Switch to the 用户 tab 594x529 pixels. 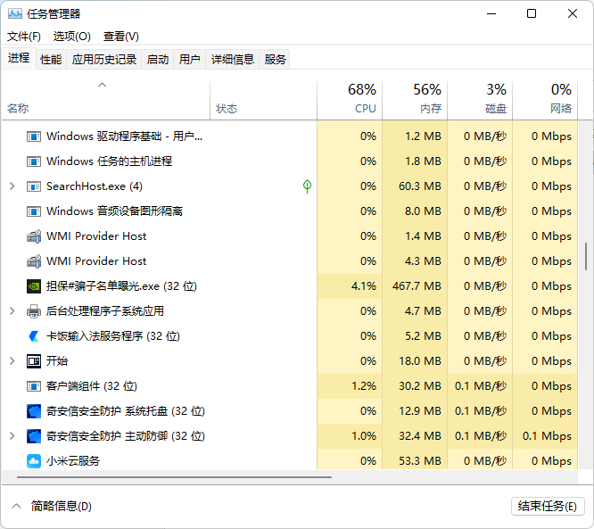coord(189,60)
